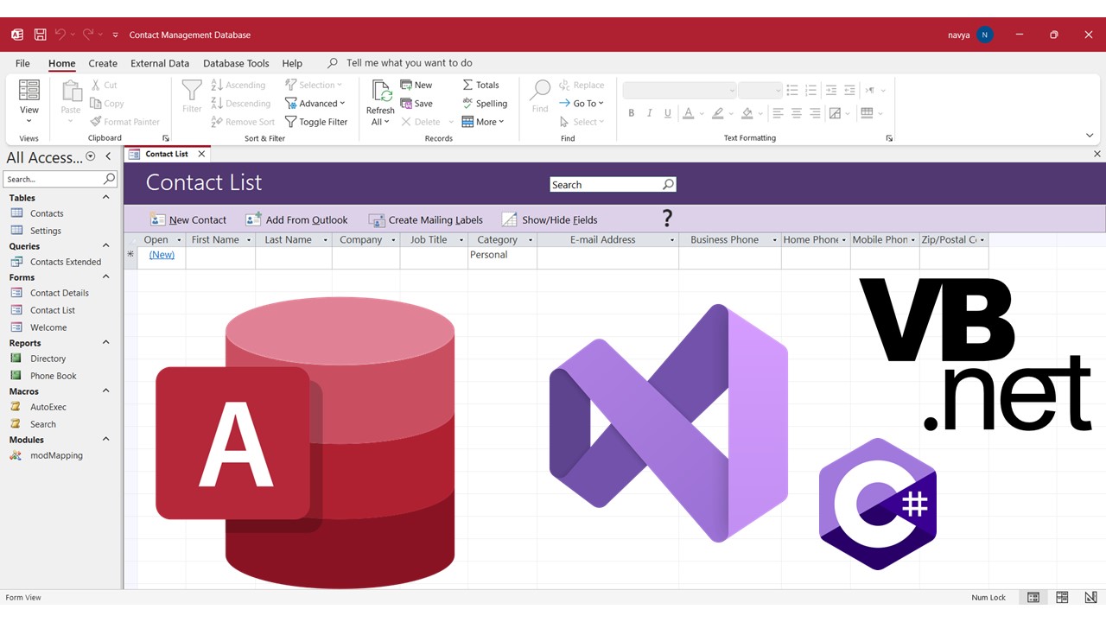1106x622 pixels.
Task: Click Refresh All icon in Records group
Action: coord(380,102)
